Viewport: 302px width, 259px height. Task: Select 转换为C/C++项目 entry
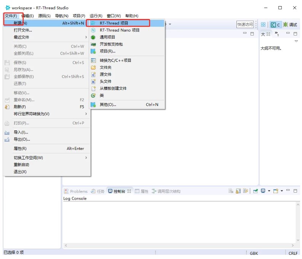(127, 60)
